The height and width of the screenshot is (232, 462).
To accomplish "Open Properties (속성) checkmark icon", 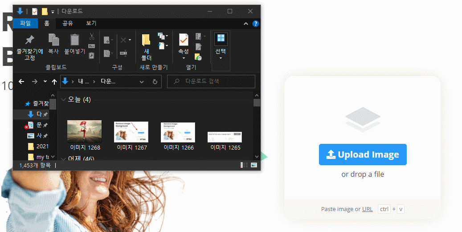I will click(x=184, y=40).
